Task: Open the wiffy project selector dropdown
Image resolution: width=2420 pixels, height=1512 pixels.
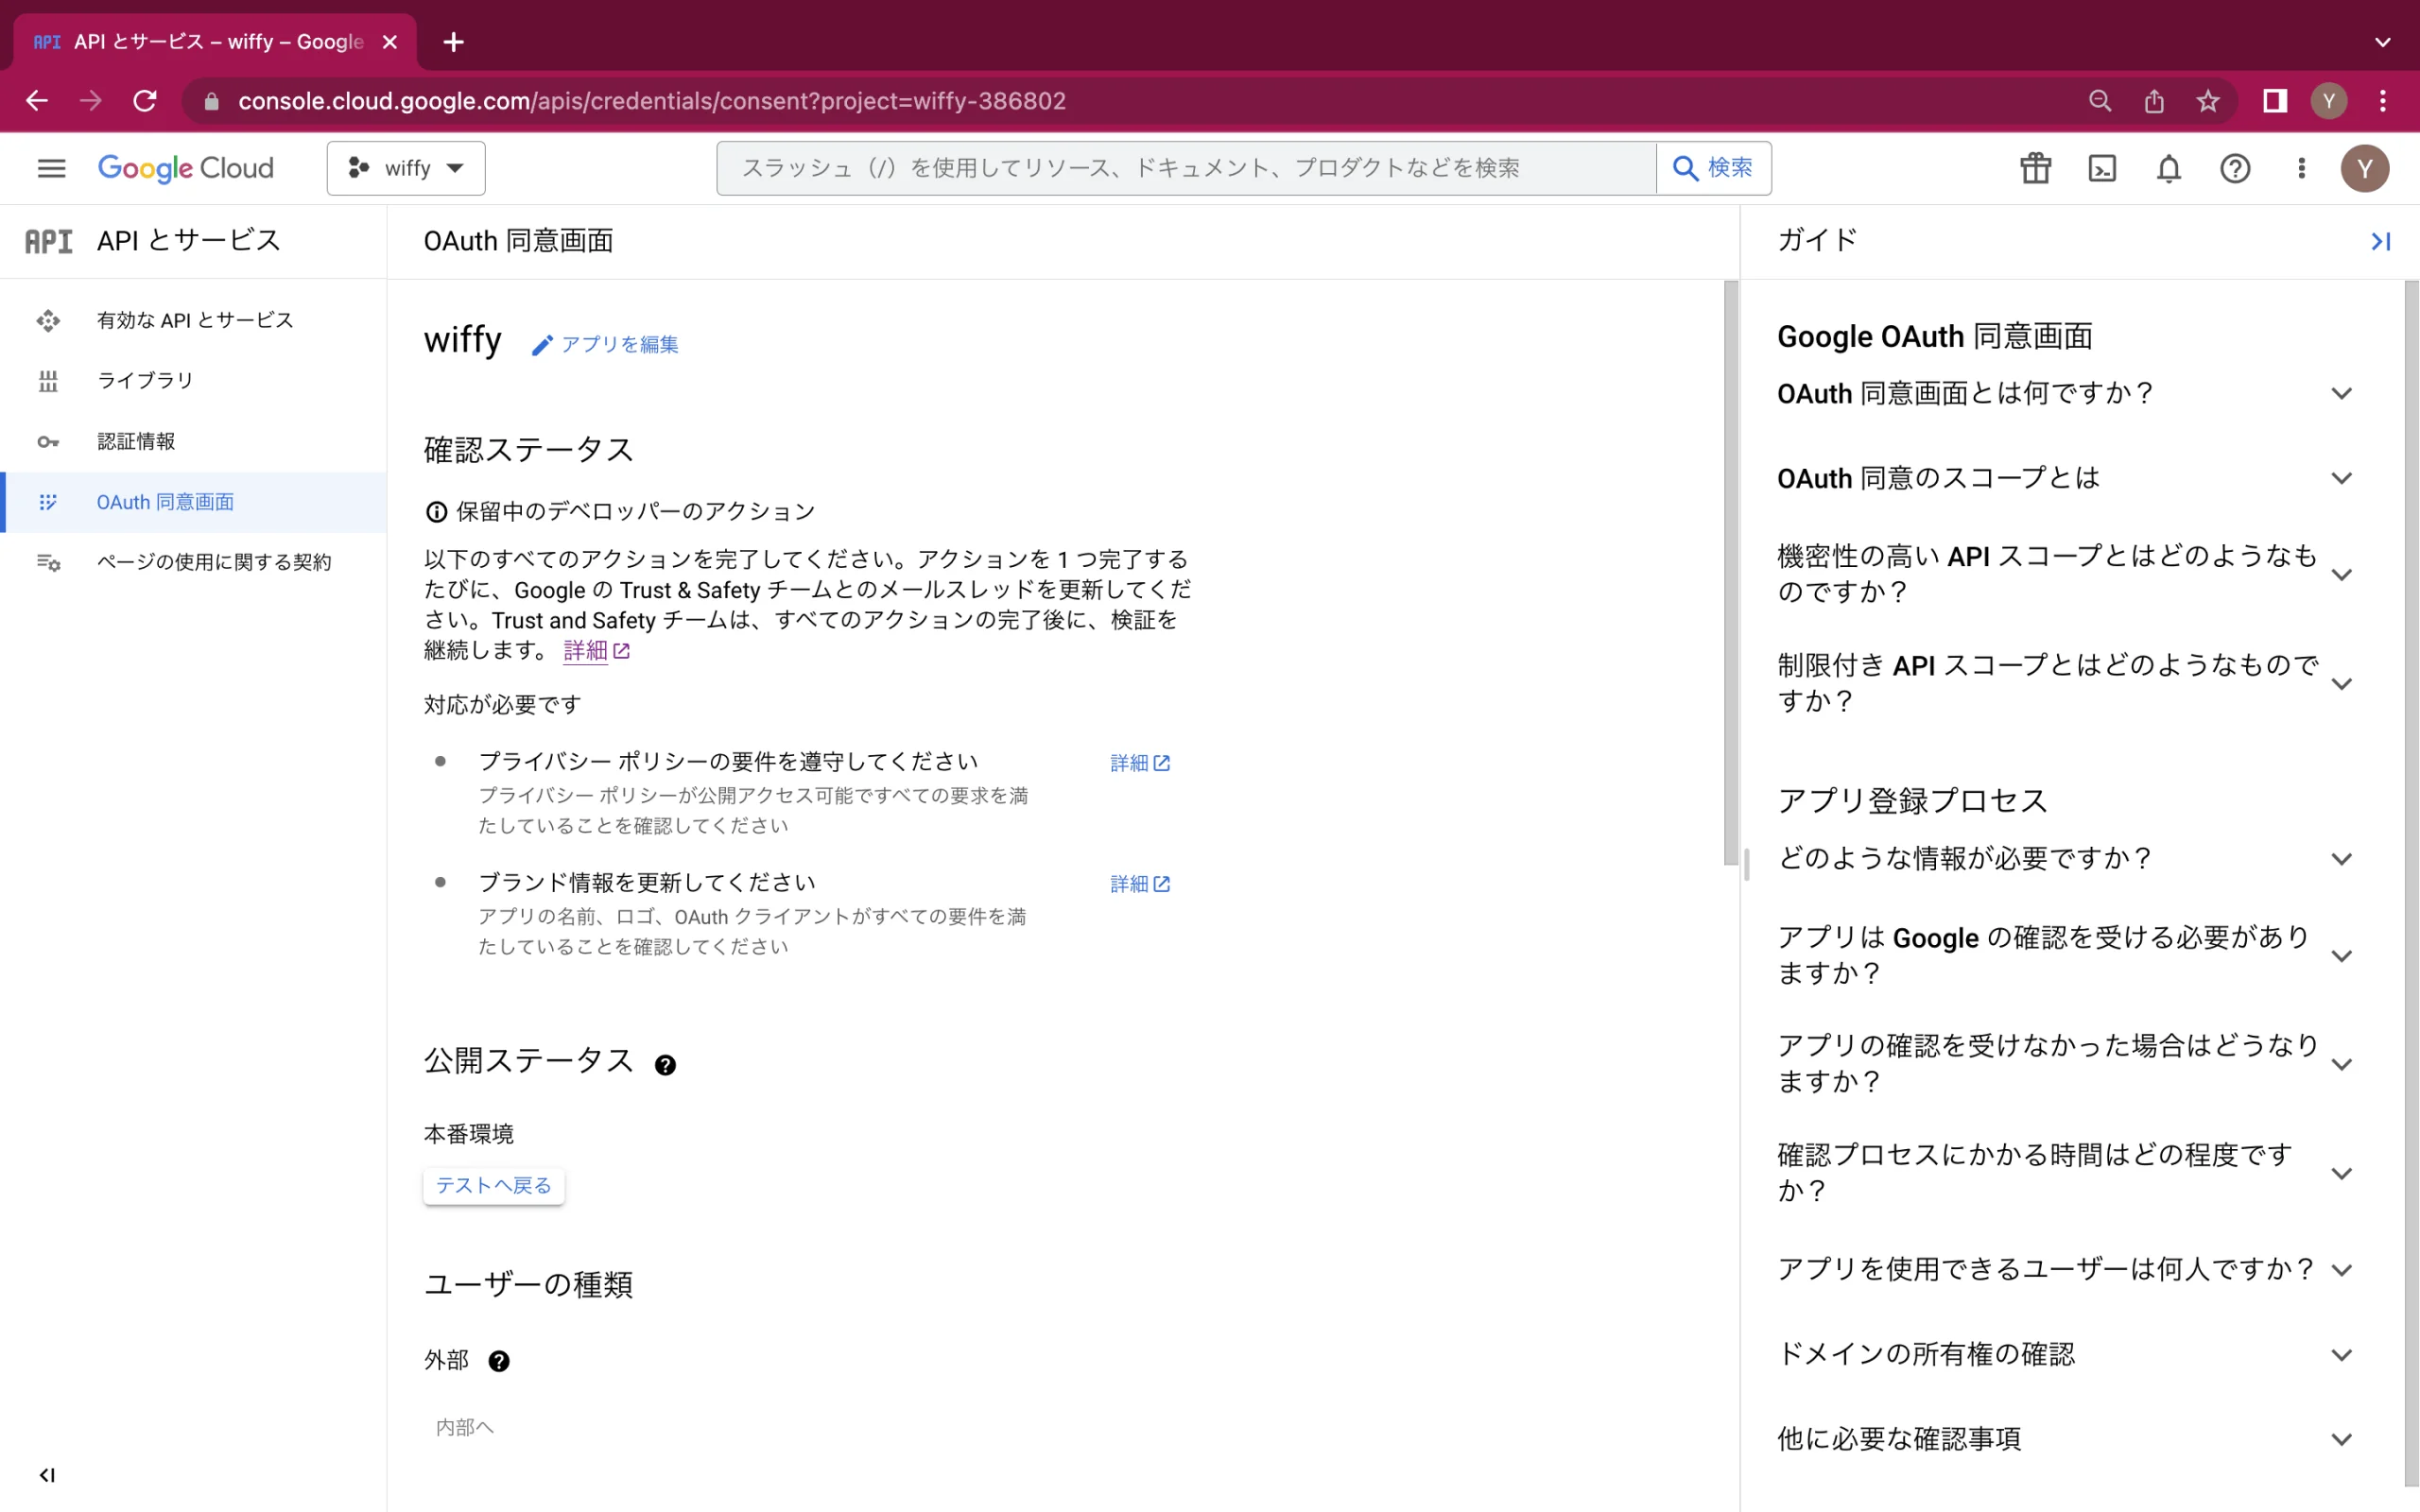Action: coord(406,168)
